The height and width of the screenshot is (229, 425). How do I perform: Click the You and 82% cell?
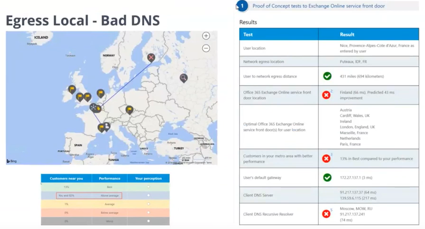66,195
